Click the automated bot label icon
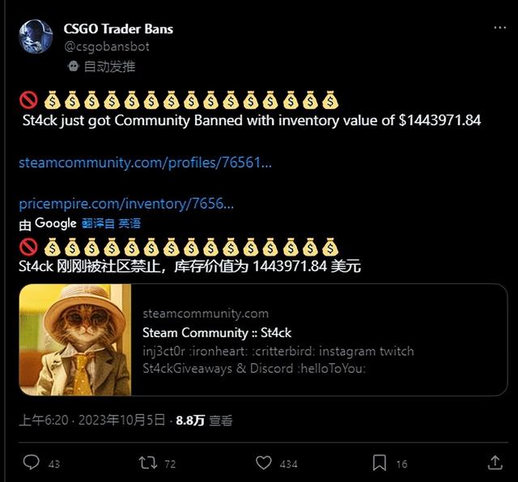Viewport: 518px width, 482px height. [73, 66]
